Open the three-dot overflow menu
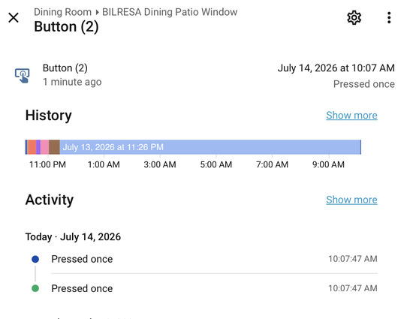 (x=389, y=18)
